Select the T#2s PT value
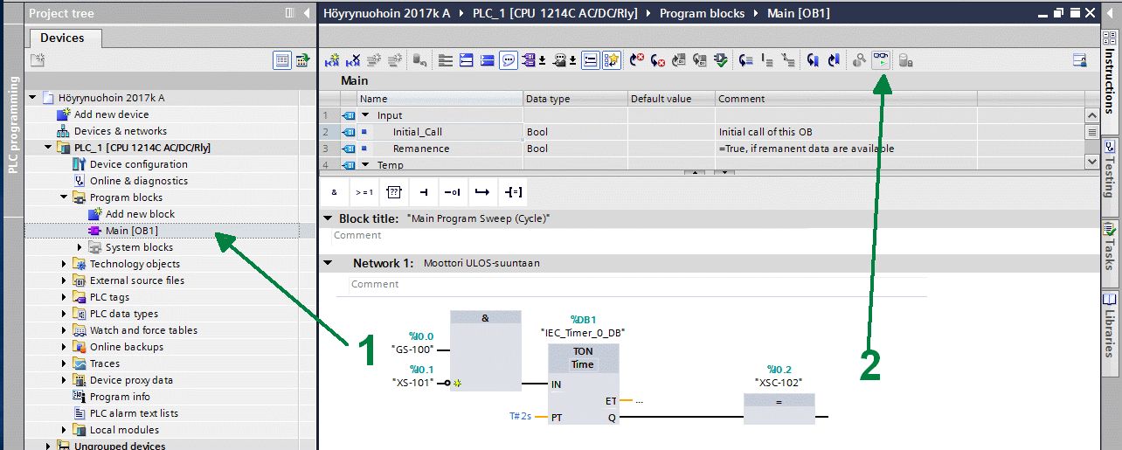The height and width of the screenshot is (450, 1122). pyautogui.click(x=521, y=418)
